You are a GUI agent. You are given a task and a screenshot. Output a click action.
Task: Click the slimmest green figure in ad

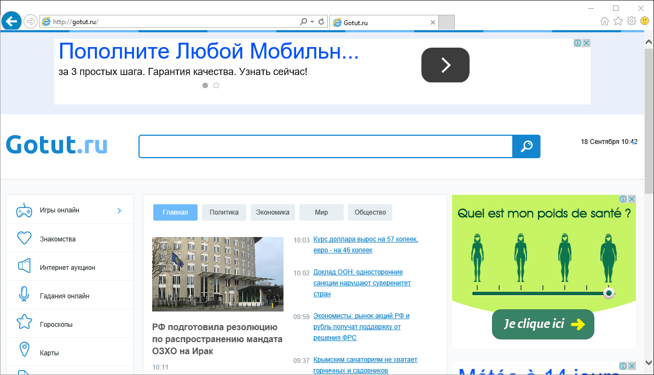pyautogui.click(x=477, y=257)
